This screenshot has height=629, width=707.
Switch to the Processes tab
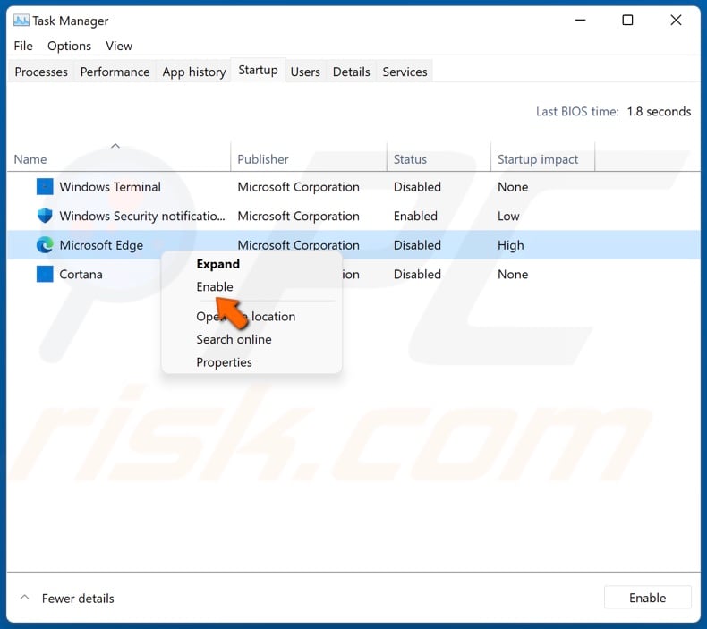tap(41, 72)
